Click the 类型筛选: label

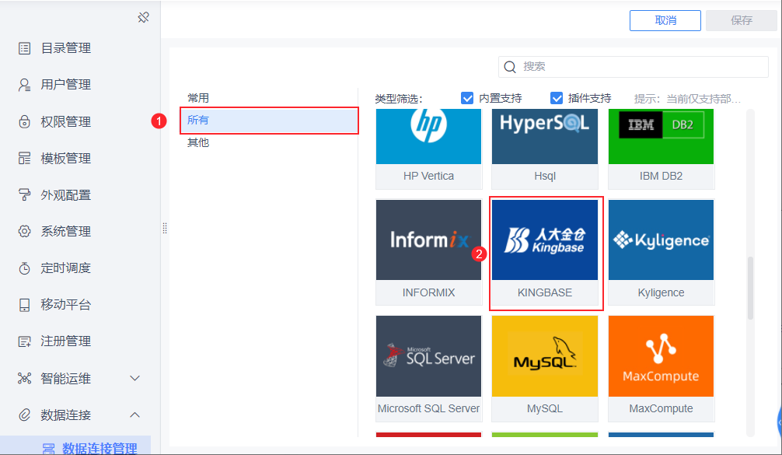point(399,99)
